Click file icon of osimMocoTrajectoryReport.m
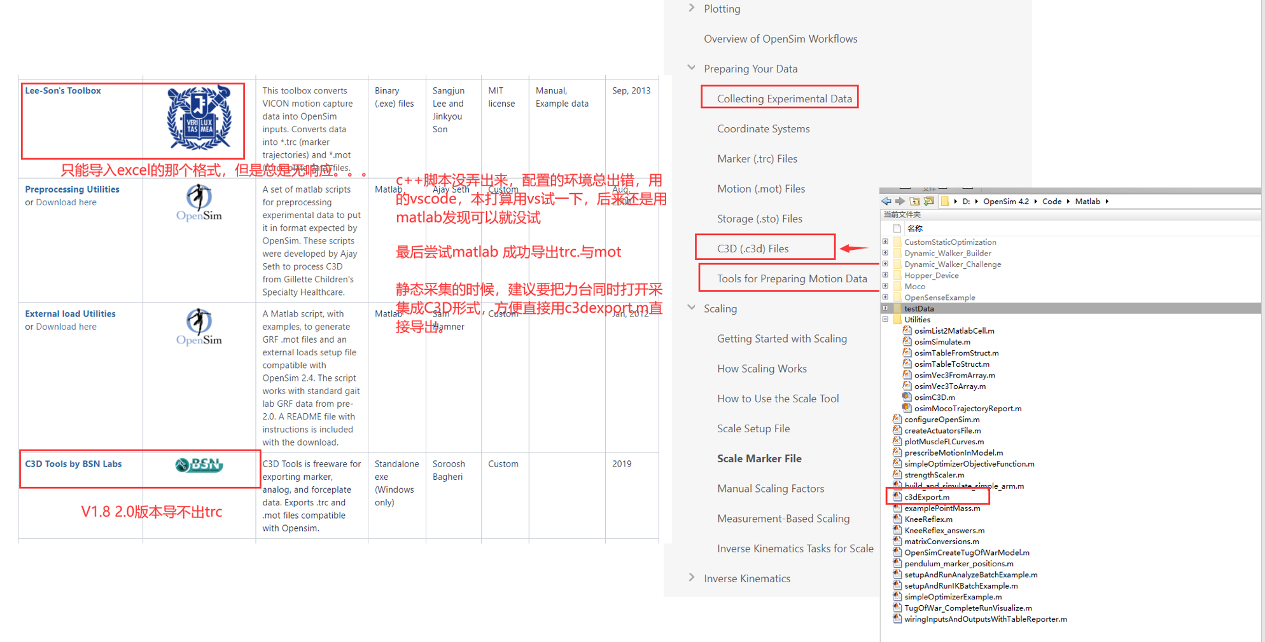This screenshot has height=642, width=1265. [x=907, y=408]
